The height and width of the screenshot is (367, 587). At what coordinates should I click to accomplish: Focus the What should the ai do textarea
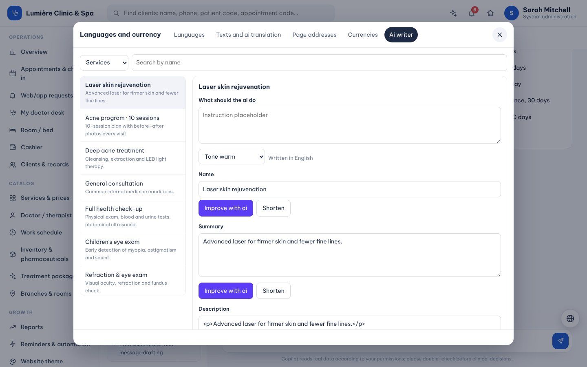350,125
